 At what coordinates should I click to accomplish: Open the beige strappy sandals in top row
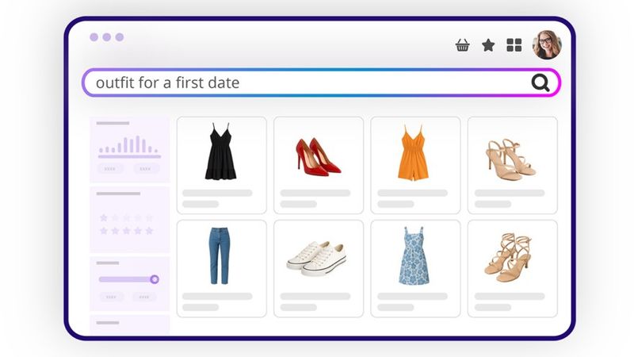pyautogui.click(x=512, y=165)
